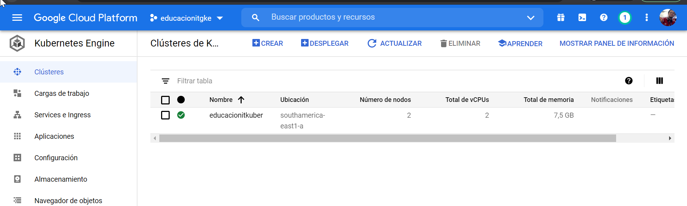Click the Navegador de objetos list icon
Viewport: 687px width, 206px height.
(17, 200)
